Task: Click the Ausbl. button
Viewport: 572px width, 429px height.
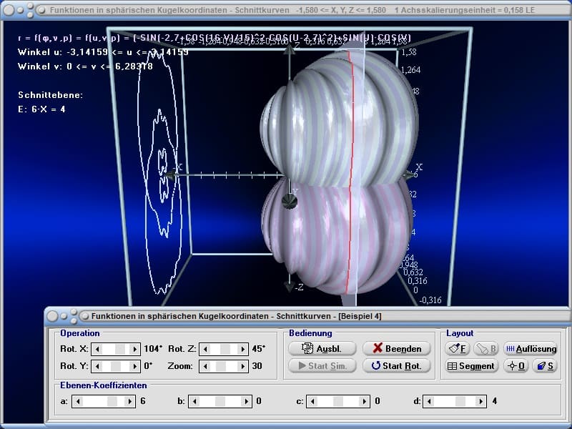Action: click(322, 349)
